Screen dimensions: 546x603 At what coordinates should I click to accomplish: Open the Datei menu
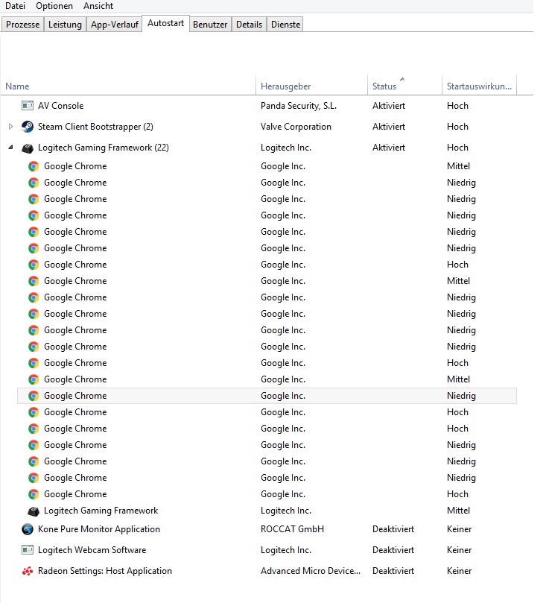[x=15, y=6]
